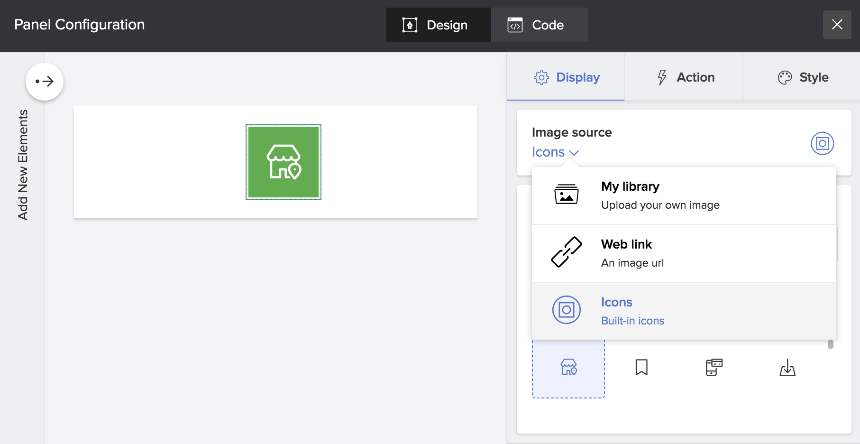This screenshot has width=860, height=444.
Task: Click the icon list scrollbar handle
Action: (830, 344)
